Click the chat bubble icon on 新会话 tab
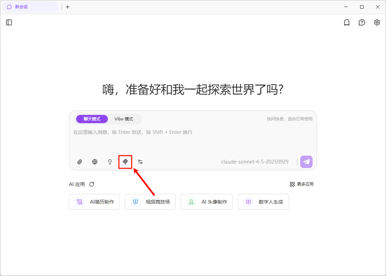Image resolution: width=386 pixels, height=276 pixels. tap(9, 7)
